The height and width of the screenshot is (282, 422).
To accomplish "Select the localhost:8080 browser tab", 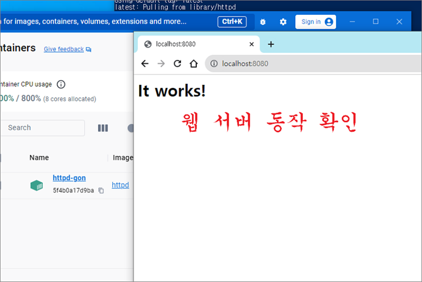I will click(x=199, y=44).
